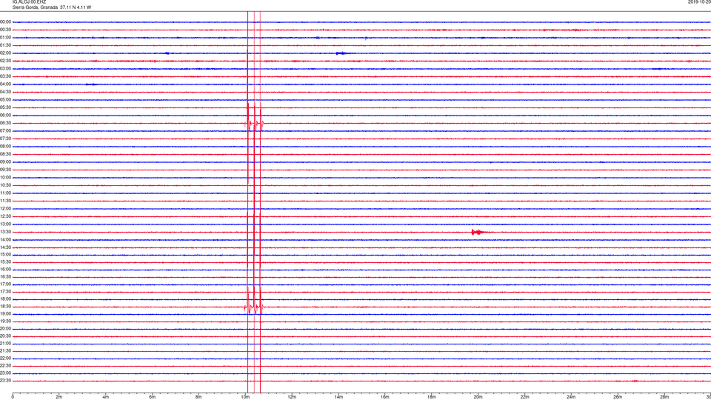Select the 20:00 row label

[5, 329]
